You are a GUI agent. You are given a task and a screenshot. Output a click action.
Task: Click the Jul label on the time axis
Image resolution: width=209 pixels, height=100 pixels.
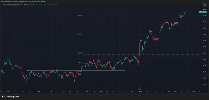(x=87, y=91)
